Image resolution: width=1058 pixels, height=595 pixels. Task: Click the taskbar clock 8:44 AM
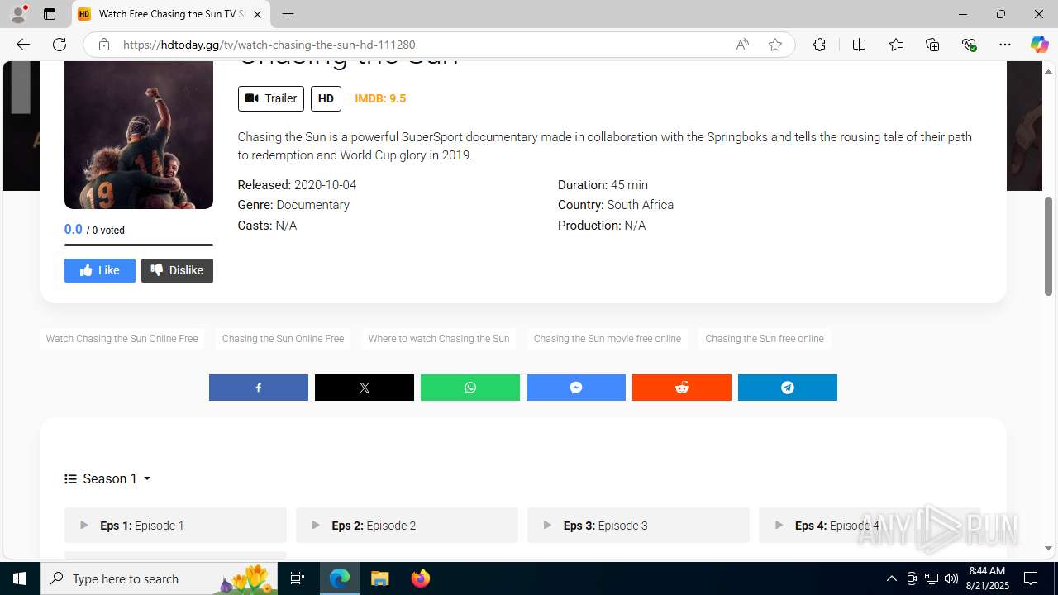[989, 571]
